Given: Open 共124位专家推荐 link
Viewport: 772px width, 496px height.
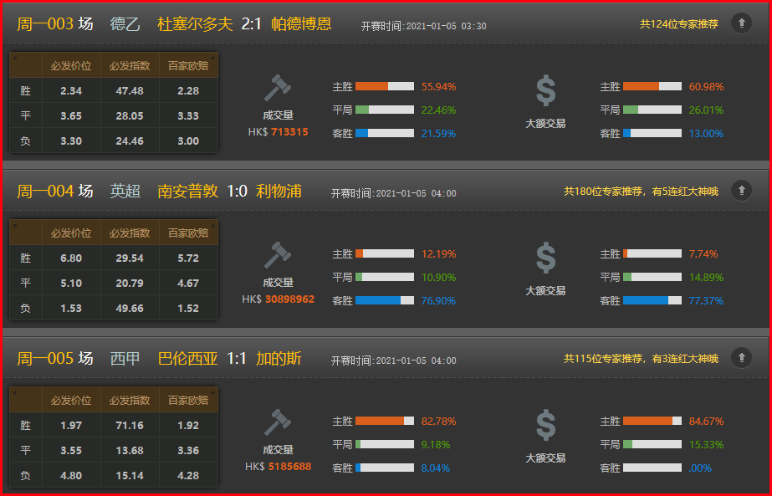Looking at the screenshot, I should pos(678,24).
